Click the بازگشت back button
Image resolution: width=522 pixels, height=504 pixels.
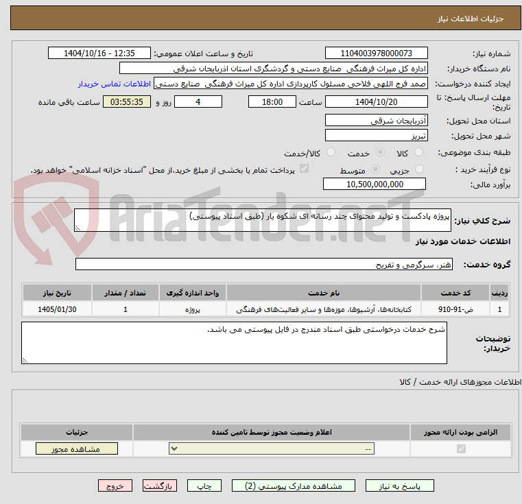point(159,485)
